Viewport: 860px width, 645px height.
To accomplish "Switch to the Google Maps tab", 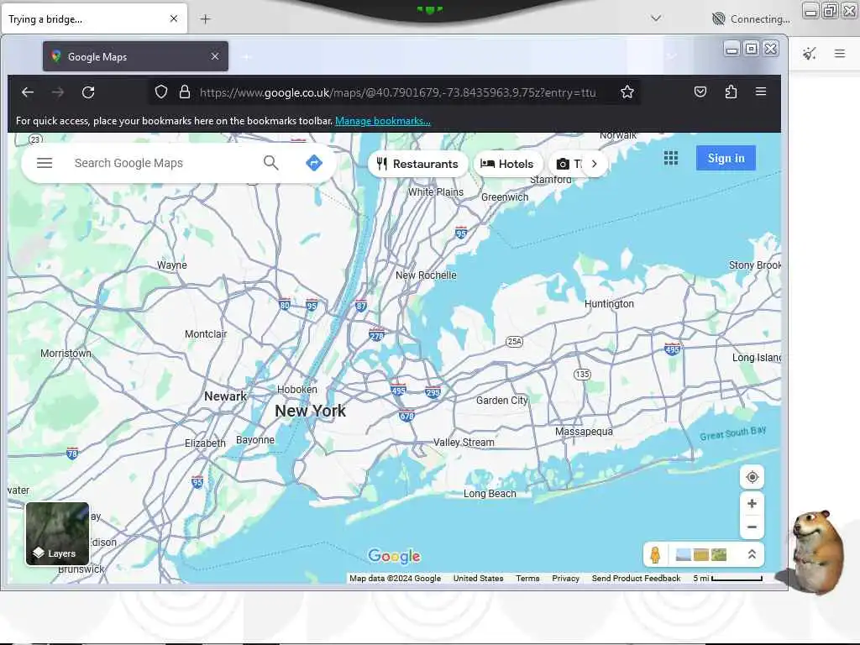I will click(135, 56).
